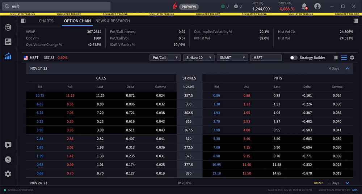The height and width of the screenshot is (194, 362).
Task: Click put bid 13.10 at strike 380
Action: coord(216,173)
